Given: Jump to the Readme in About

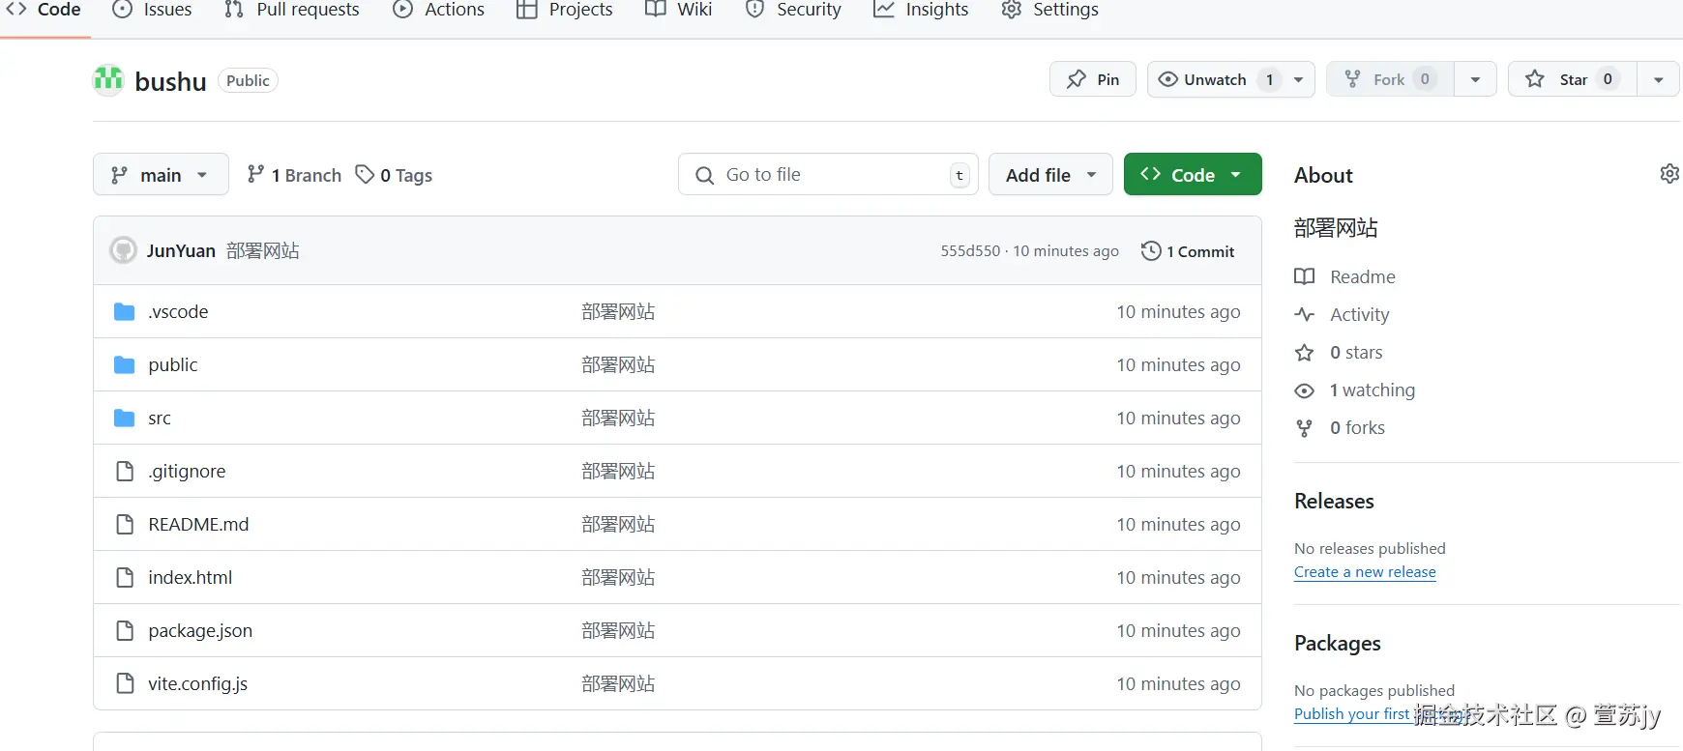Looking at the screenshot, I should [x=1345, y=276].
